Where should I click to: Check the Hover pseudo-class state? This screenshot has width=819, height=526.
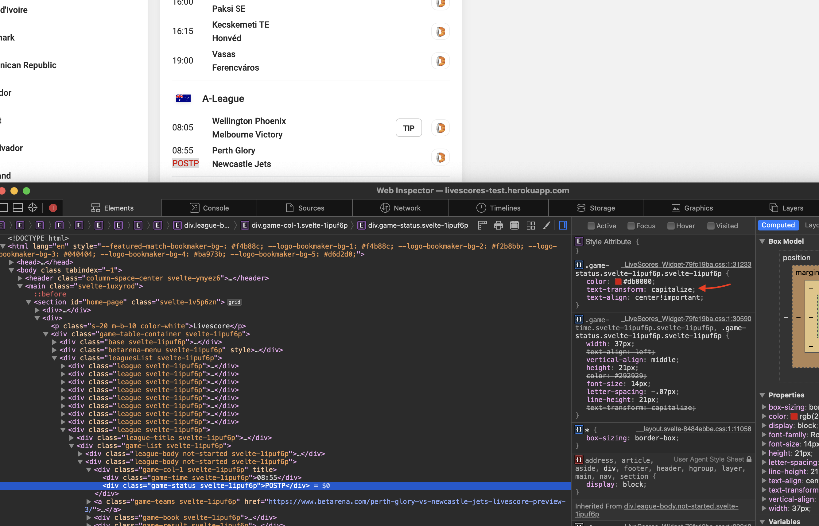(671, 226)
